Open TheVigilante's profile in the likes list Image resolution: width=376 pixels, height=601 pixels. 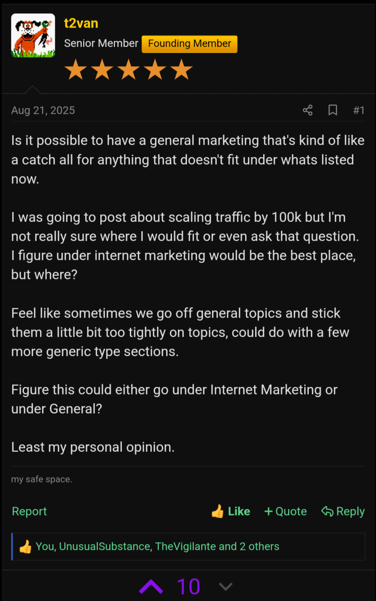click(185, 546)
